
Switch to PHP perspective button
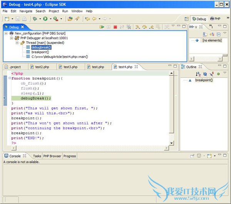click(x=215, y=19)
